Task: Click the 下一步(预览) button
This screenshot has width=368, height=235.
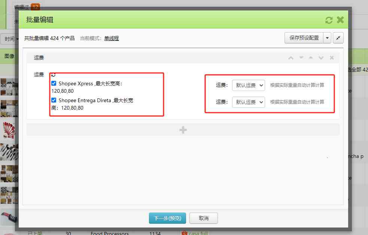Action: pyautogui.click(x=167, y=218)
